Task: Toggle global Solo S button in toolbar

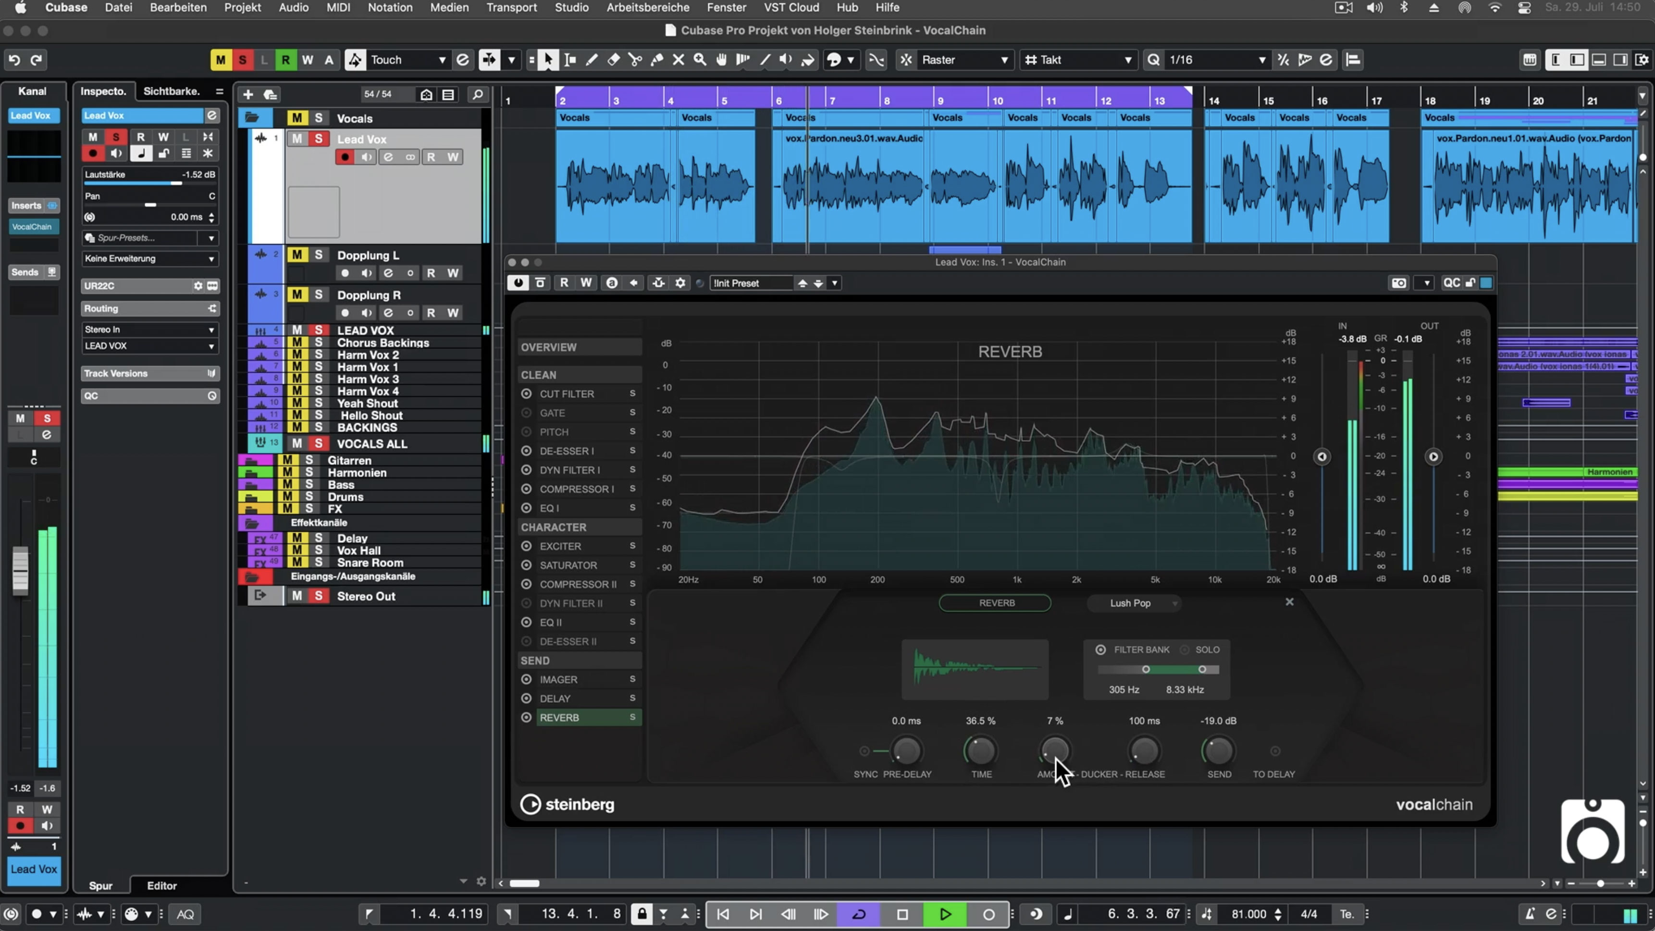Action: tap(242, 60)
